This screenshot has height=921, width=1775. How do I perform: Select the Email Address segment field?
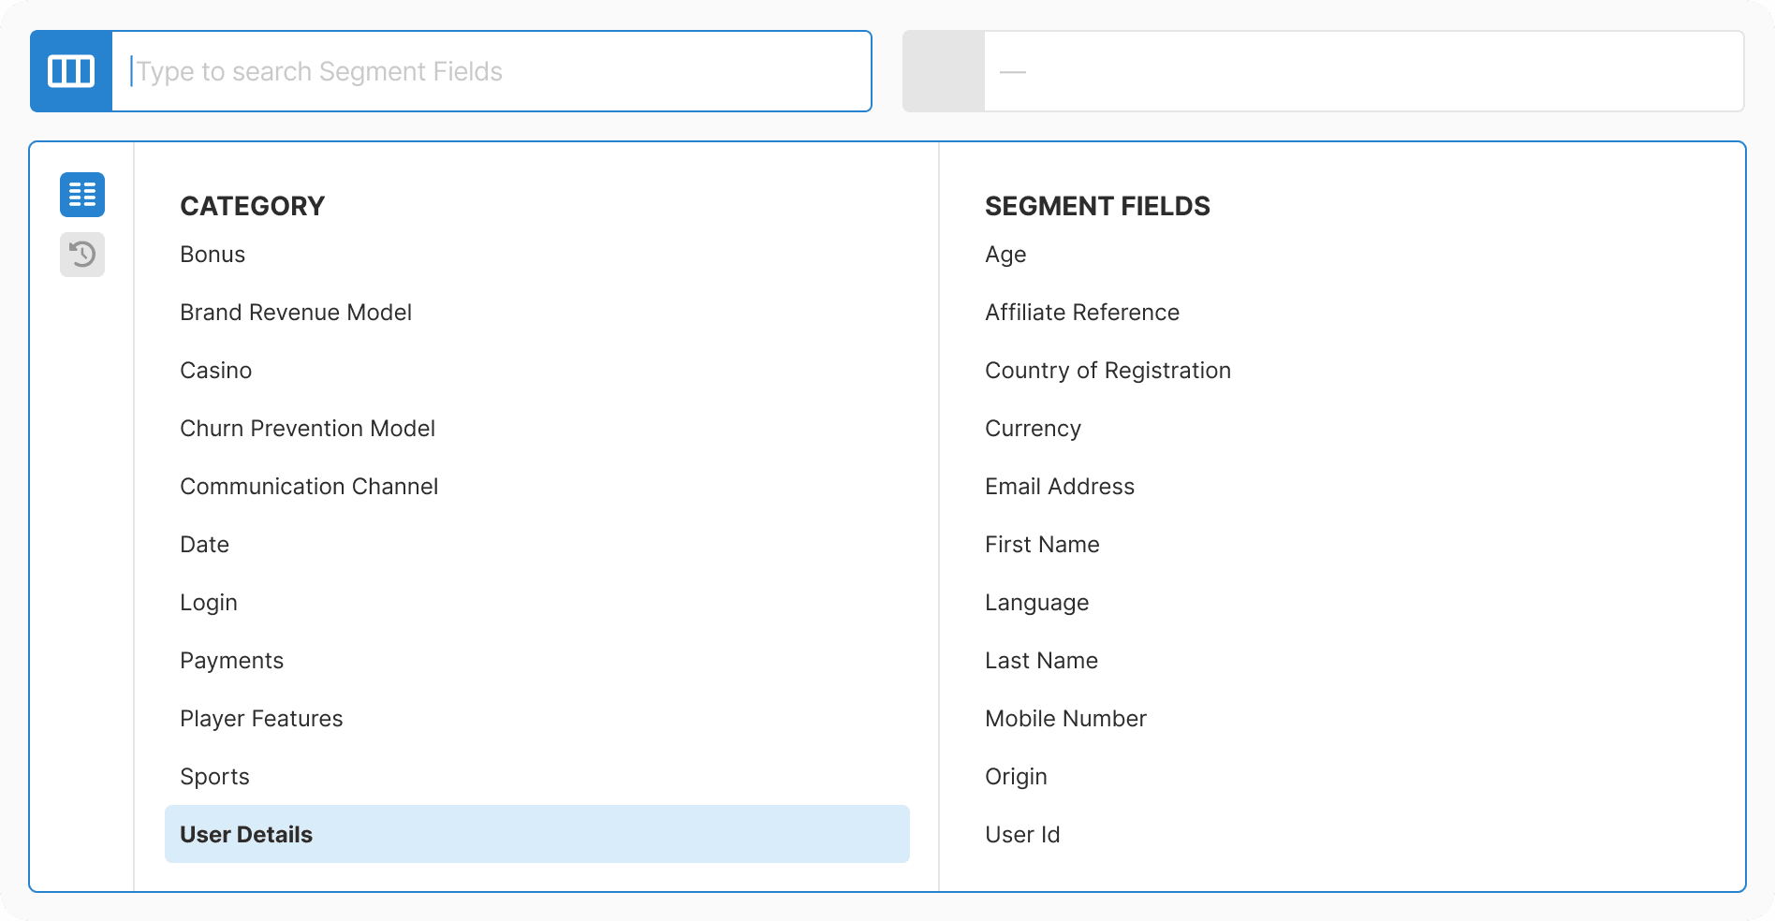(1059, 486)
